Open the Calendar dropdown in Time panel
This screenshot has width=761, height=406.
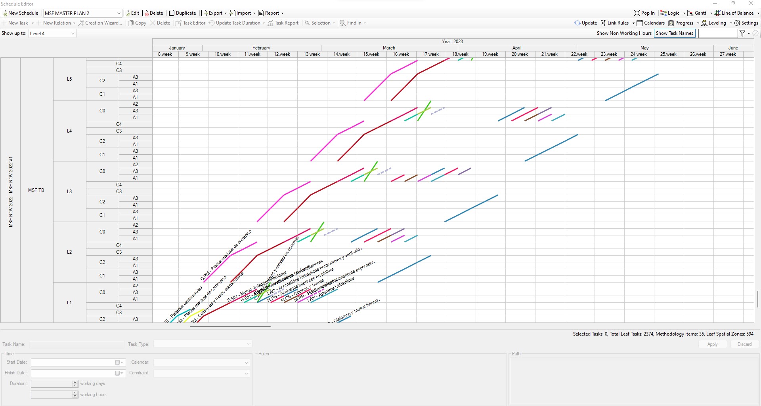coord(202,362)
